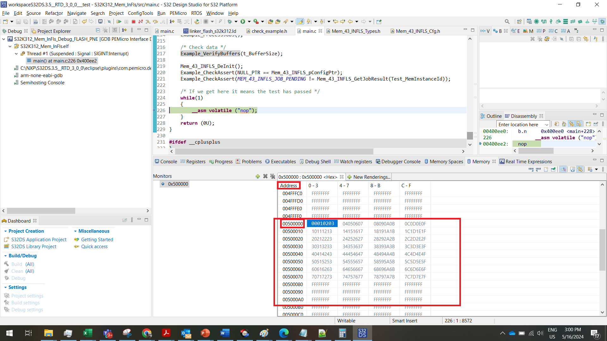607x341 pixels.
Task: Resume program execution with the green play icon
Action: 120,21
